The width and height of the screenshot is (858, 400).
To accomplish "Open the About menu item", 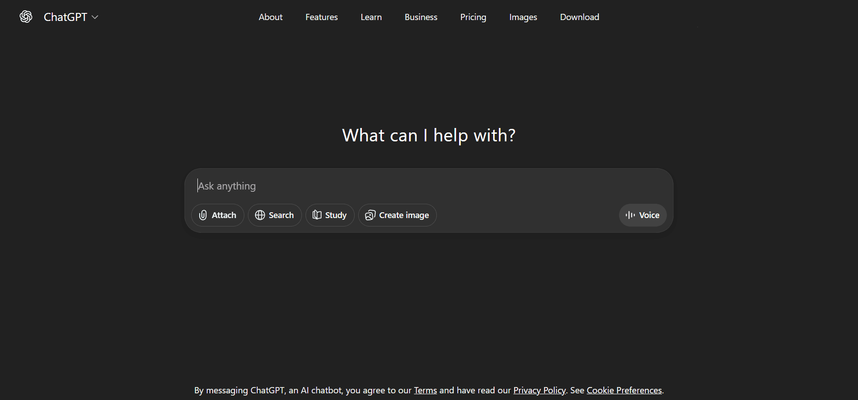I will pyautogui.click(x=271, y=17).
